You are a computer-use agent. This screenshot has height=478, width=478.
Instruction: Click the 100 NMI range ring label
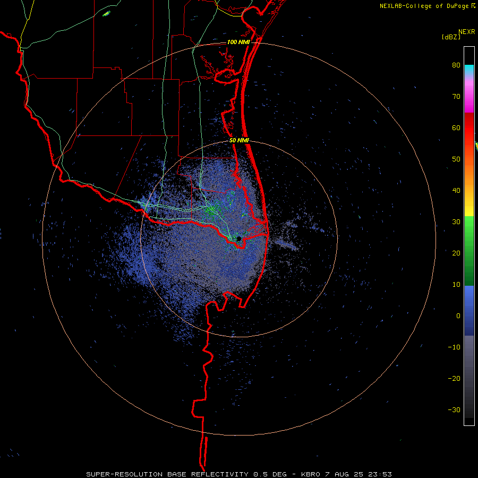pos(238,42)
